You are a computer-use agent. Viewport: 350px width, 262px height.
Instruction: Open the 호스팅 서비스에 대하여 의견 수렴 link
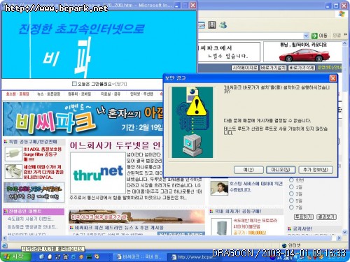click(255, 187)
